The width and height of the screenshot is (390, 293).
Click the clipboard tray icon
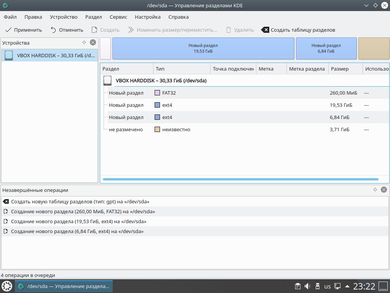[298, 286]
